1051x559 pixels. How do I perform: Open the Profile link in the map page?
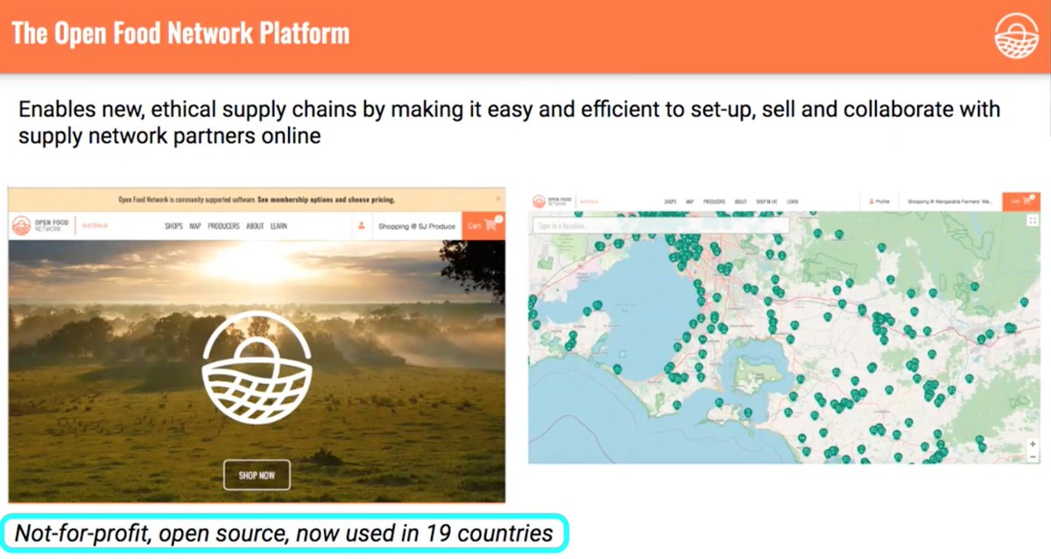(878, 201)
